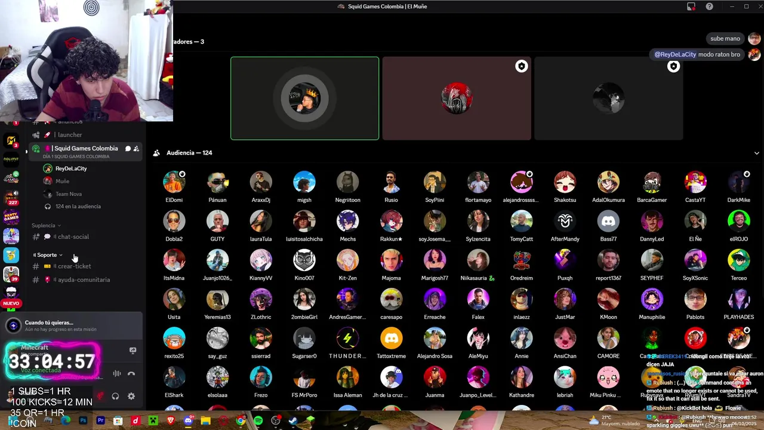Click audience member Pánuan avatar
The image size is (764, 430).
(217, 183)
